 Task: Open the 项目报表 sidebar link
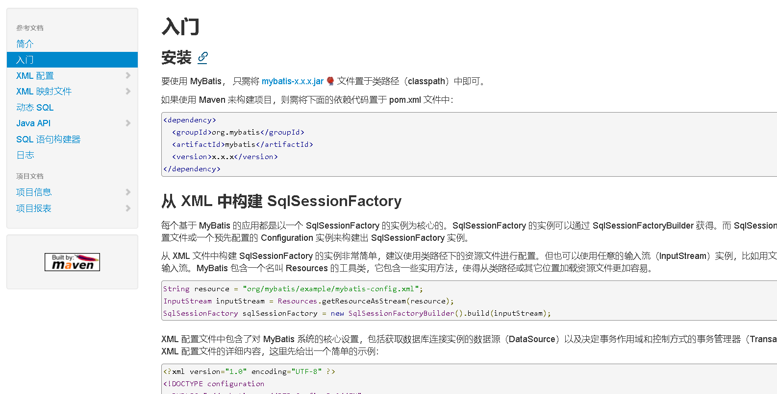click(x=34, y=209)
